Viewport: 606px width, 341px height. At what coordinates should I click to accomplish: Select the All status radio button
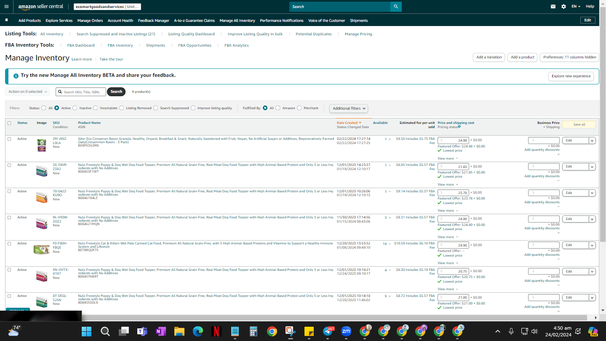coord(44,108)
